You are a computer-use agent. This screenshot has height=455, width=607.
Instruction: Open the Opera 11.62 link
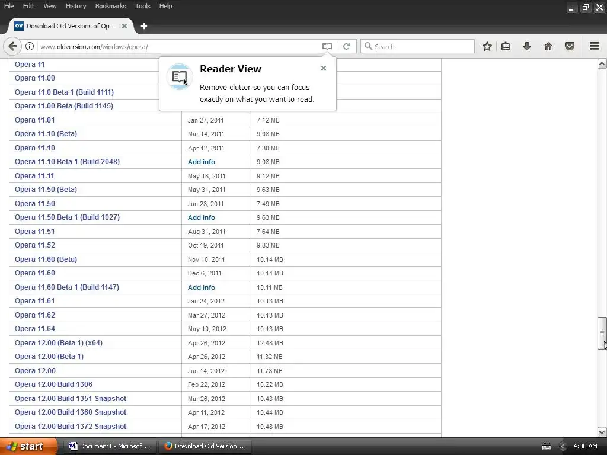tap(35, 315)
